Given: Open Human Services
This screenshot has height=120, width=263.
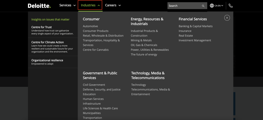Looking at the screenshot, I should [93, 99].
